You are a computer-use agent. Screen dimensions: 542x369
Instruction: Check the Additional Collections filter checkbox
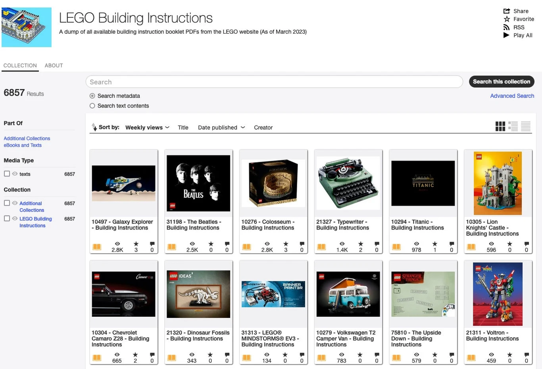point(7,203)
